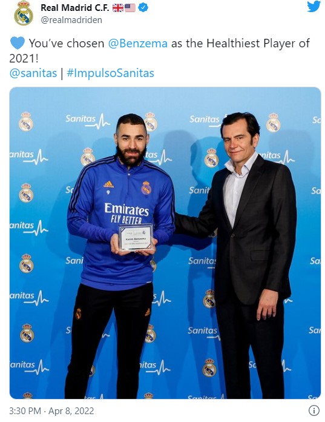Click the UK flag emoji
Viewport: 325px width, 422px height.
[117, 8]
